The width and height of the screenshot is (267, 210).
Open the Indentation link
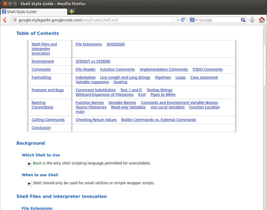click(85, 77)
